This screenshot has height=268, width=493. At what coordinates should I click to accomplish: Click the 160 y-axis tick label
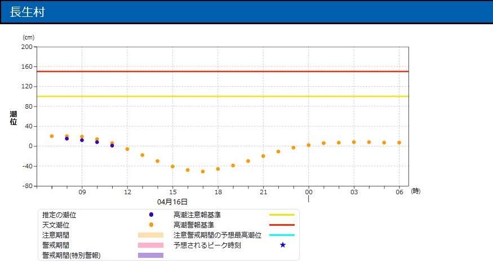coord(26,66)
